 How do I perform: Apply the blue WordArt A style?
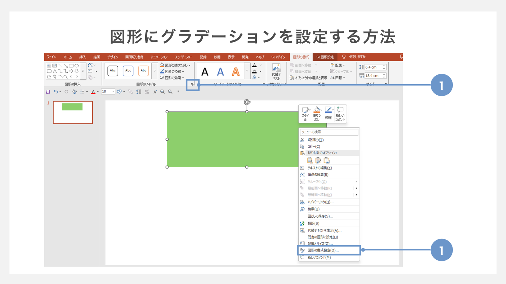pos(220,72)
